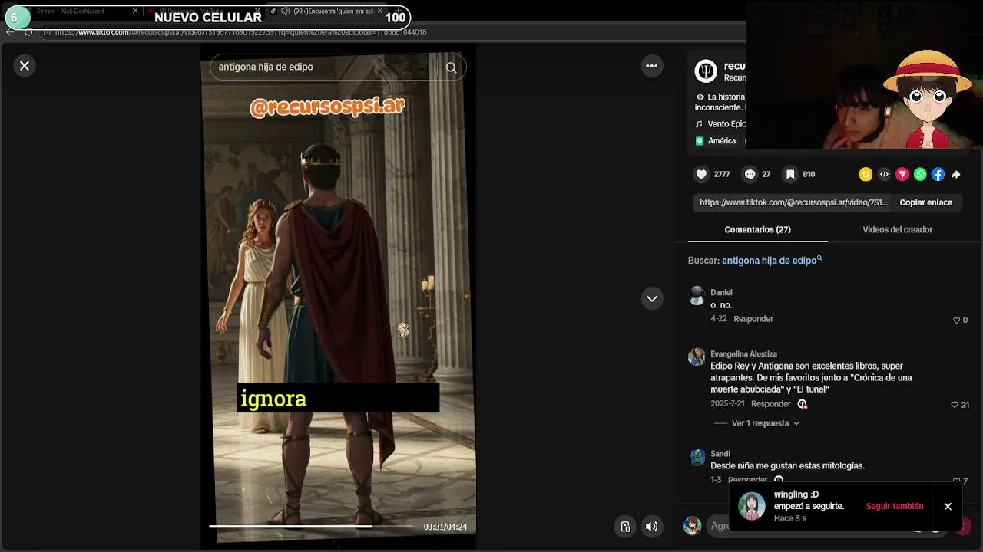The height and width of the screenshot is (552, 983).
Task: Share via the red paper-plane send icon
Action: click(x=902, y=175)
